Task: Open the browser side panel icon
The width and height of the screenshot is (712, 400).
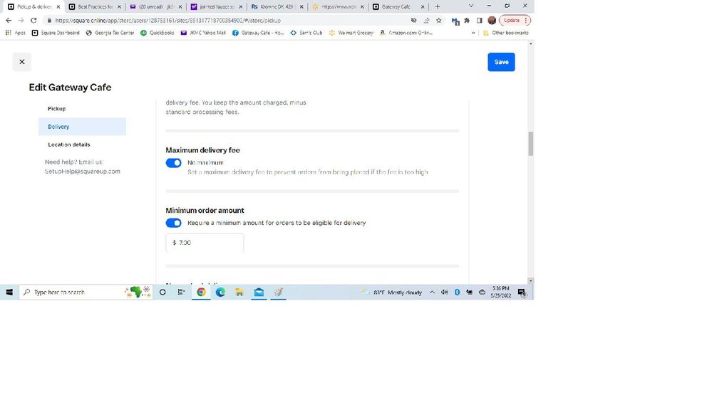Action: point(479,21)
